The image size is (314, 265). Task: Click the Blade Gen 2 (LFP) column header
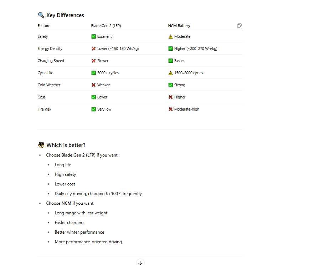105,26
